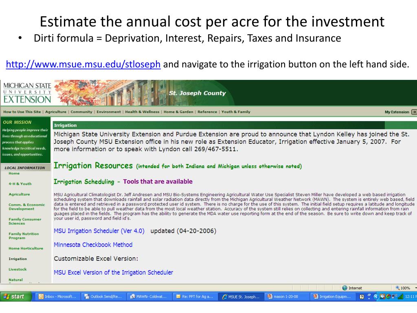Click the St. Joseph County banner title
This screenshot has width=417, height=313.
197,93
